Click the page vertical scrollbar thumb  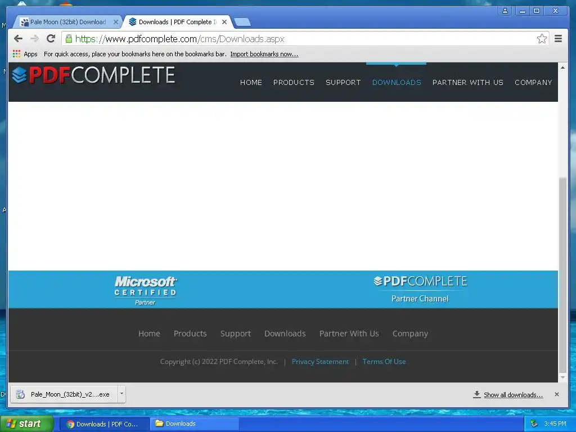[562, 274]
